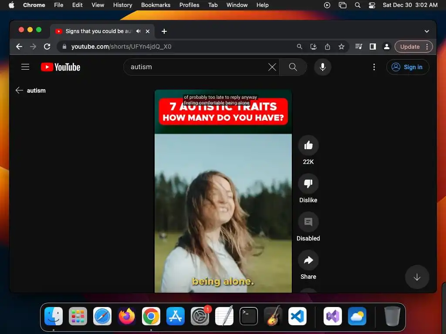
Task: Click browser forward arrow
Action: (x=33, y=47)
